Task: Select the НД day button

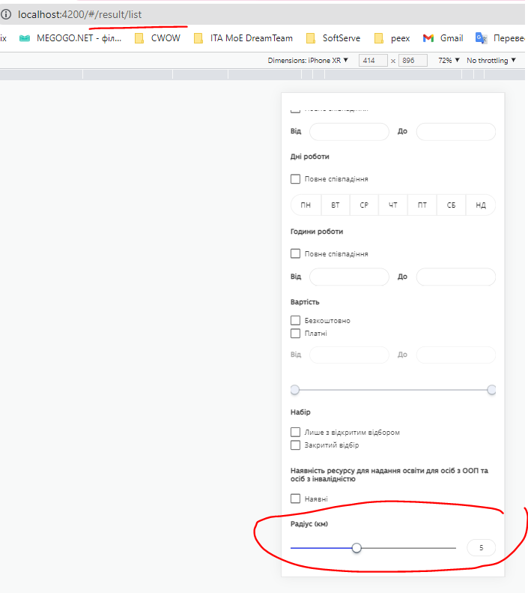Action: tap(481, 205)
